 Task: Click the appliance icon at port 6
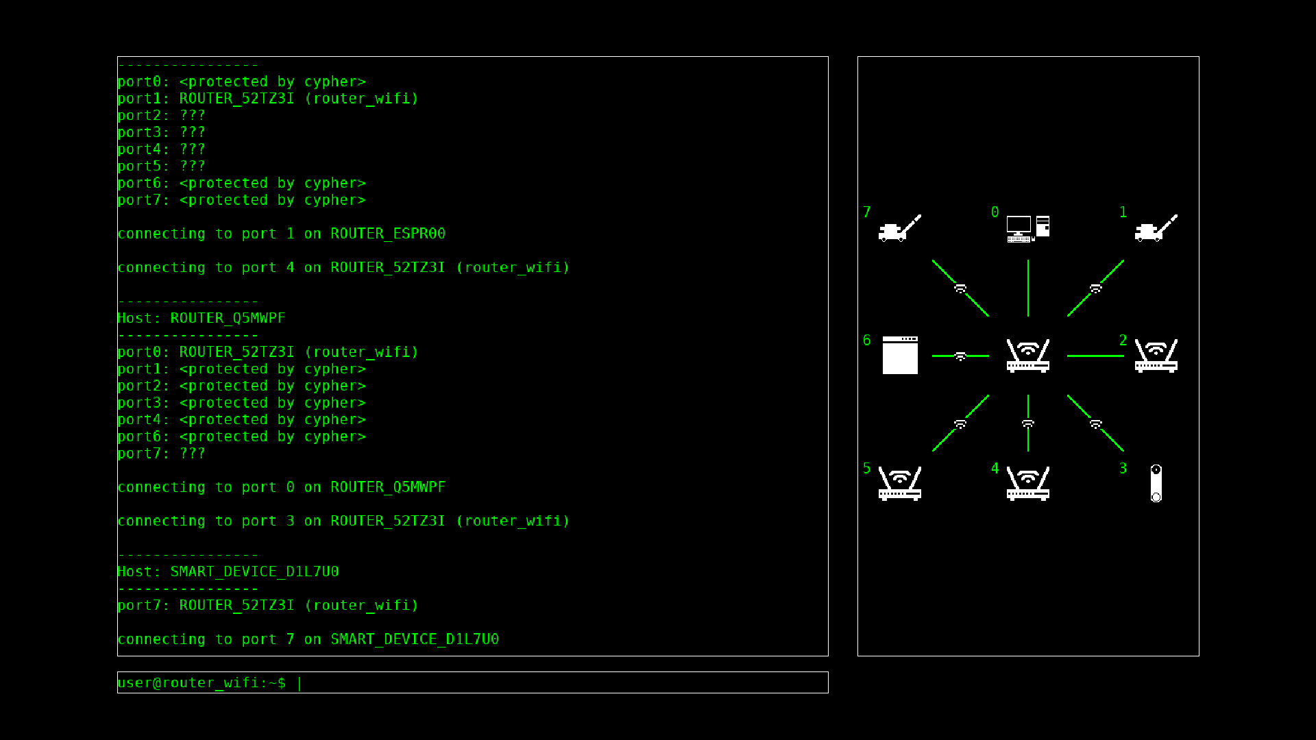899,355
